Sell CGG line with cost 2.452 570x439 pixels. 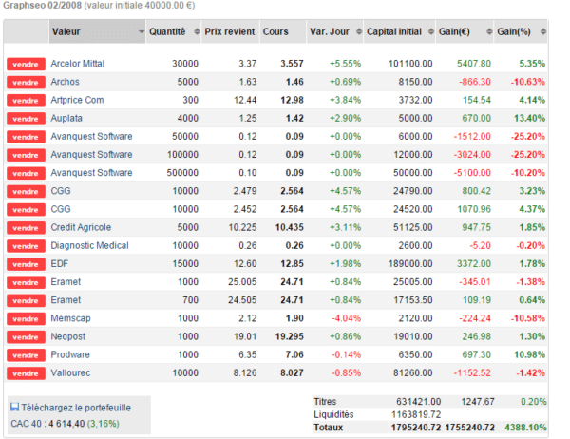(x=26, y=209)
